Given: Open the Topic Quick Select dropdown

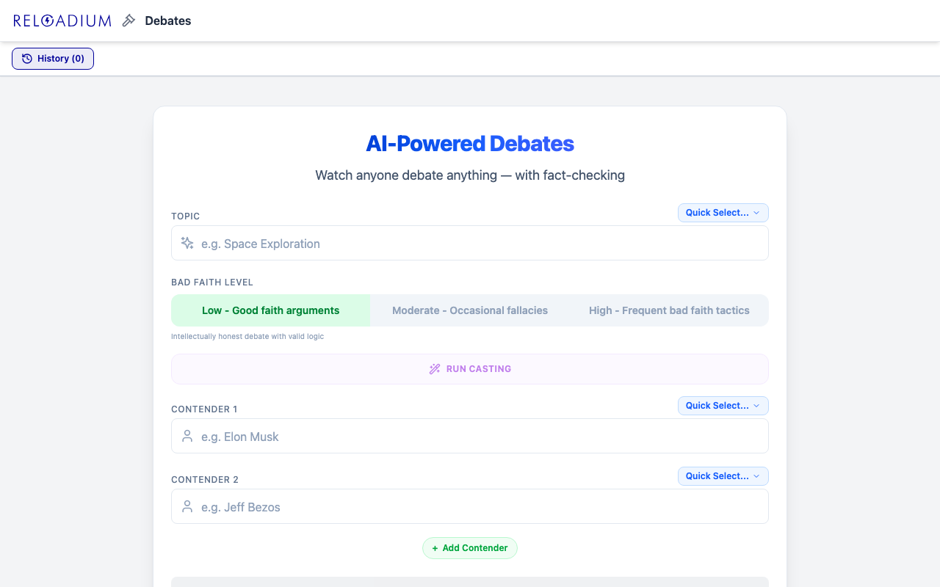Looking at the screenshot, I should [723, 213].
